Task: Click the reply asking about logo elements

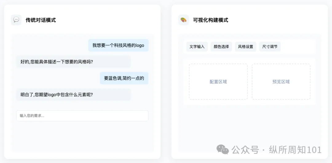Action: pyautogui.click(x=73, y=95)
